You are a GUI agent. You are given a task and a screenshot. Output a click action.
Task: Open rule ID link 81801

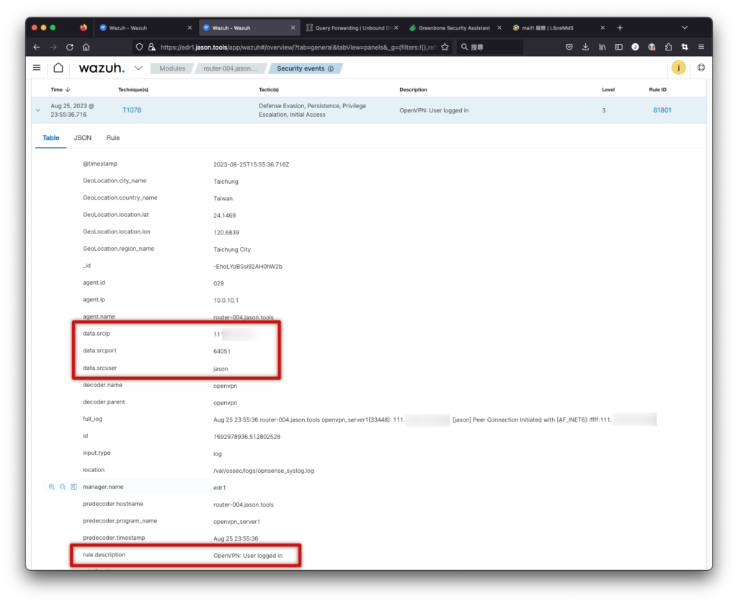662,110
